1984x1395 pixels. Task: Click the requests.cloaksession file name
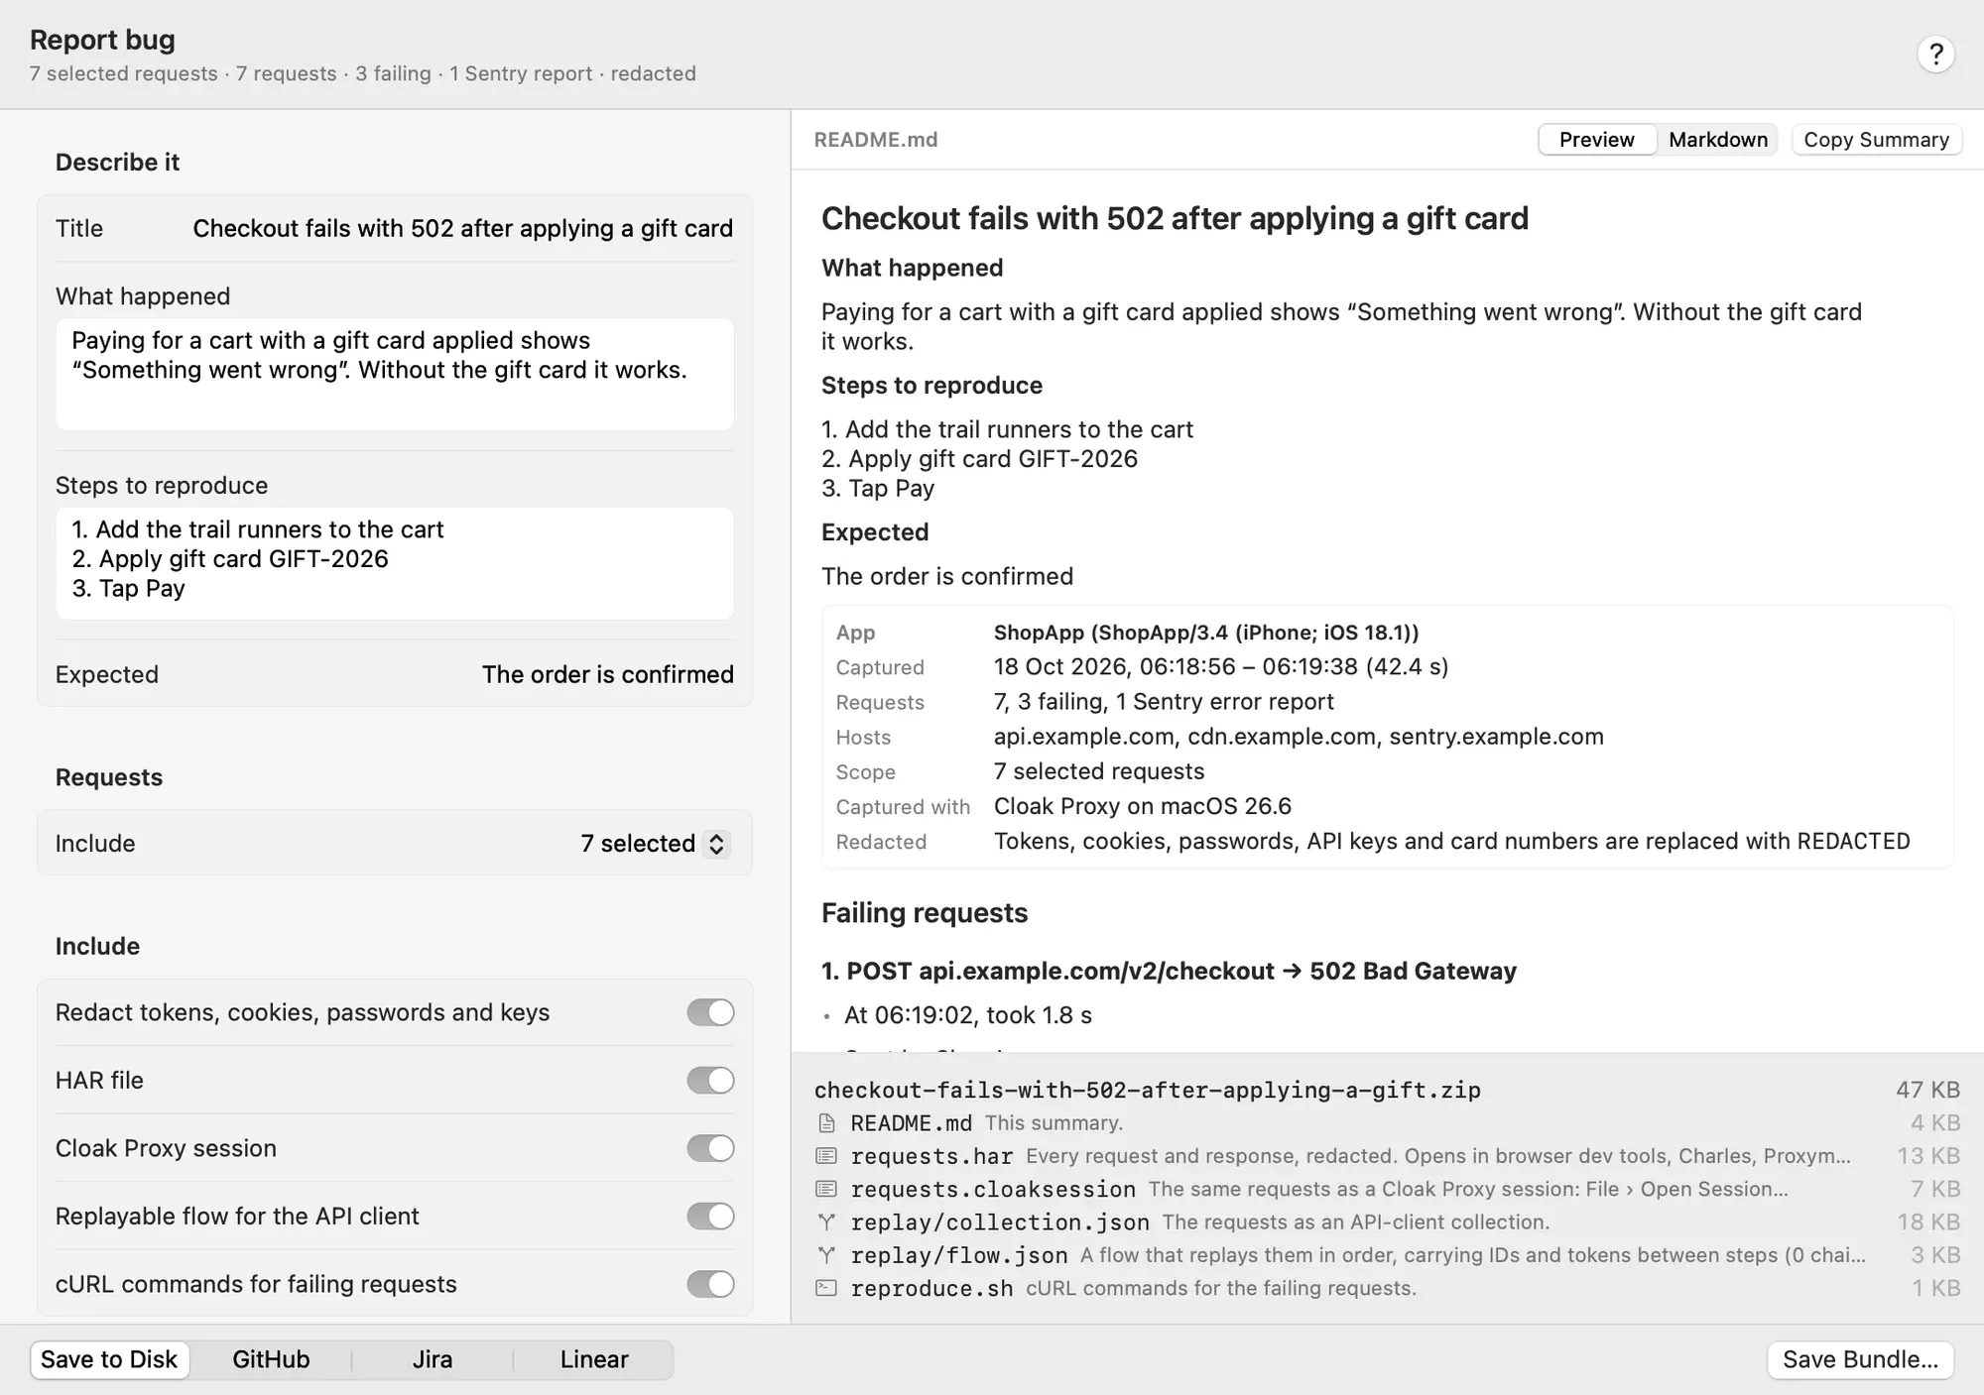[x=993, y=1189]
